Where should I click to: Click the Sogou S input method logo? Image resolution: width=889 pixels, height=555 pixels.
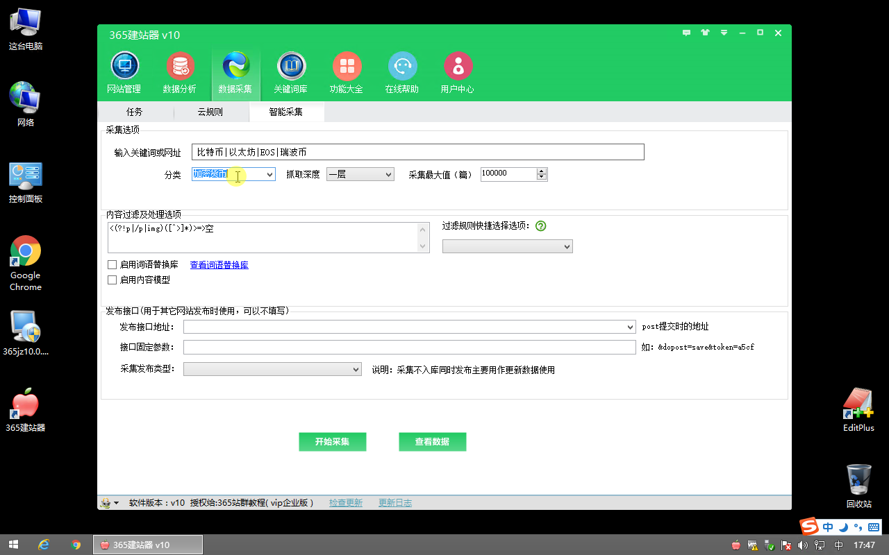pos(808,526)
